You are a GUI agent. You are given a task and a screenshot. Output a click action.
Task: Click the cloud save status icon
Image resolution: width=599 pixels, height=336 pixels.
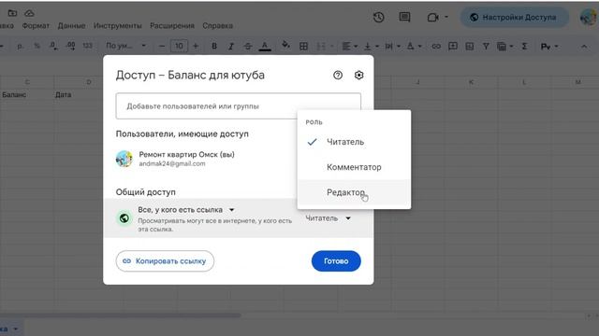(29, 13)
